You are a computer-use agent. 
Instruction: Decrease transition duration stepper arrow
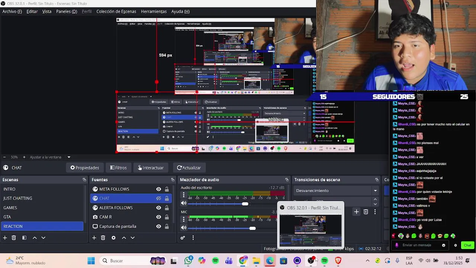pyautogui.click(x=375, y=204)
